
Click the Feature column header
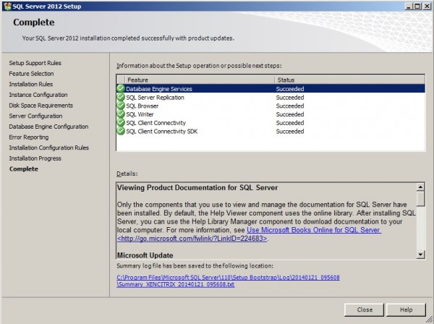200,80
